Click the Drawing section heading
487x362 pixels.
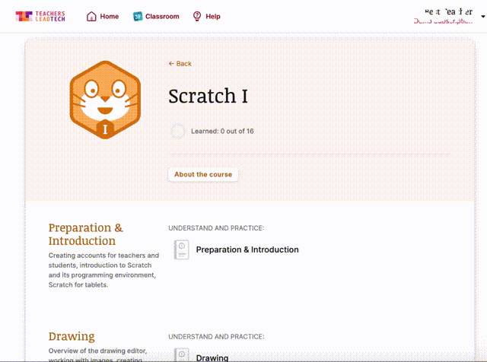72,336
